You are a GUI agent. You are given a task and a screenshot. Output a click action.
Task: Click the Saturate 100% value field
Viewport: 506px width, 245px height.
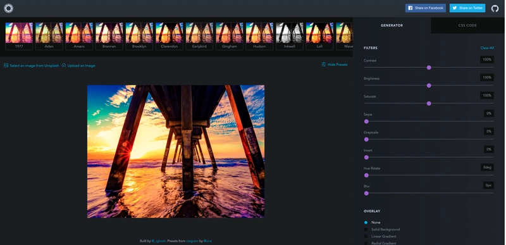(487, 96)
